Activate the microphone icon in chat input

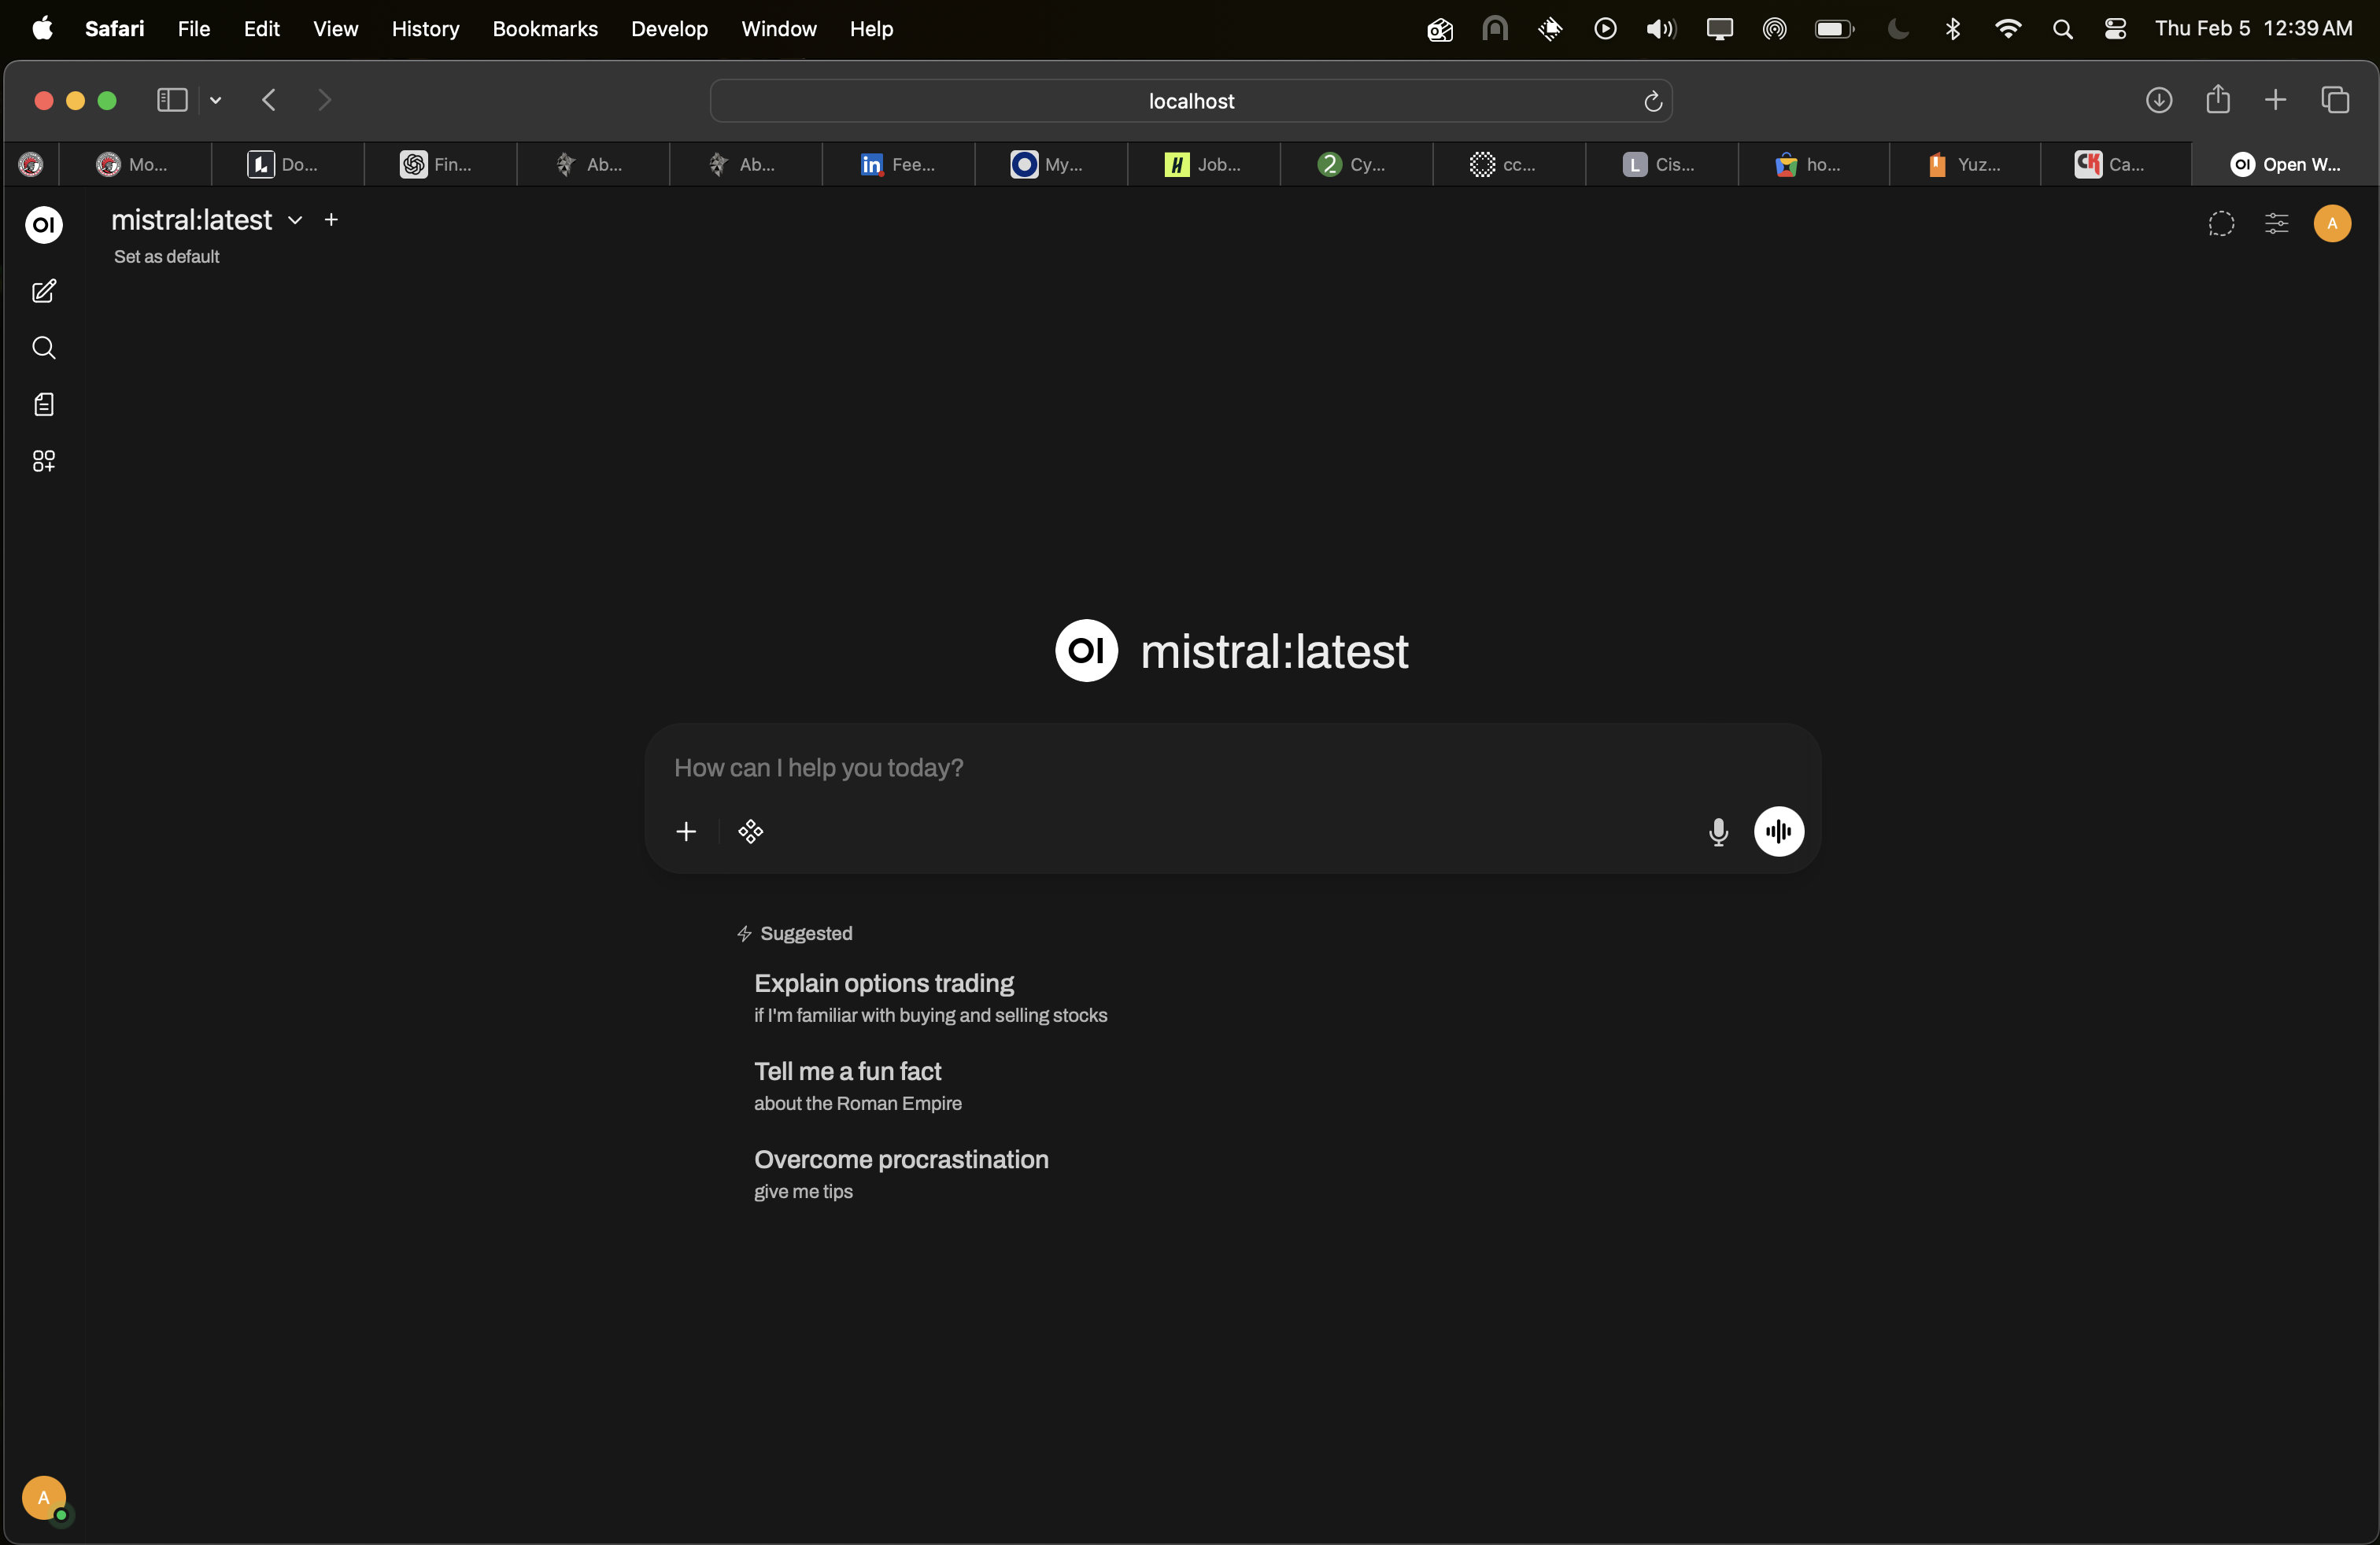[1718, 831]
